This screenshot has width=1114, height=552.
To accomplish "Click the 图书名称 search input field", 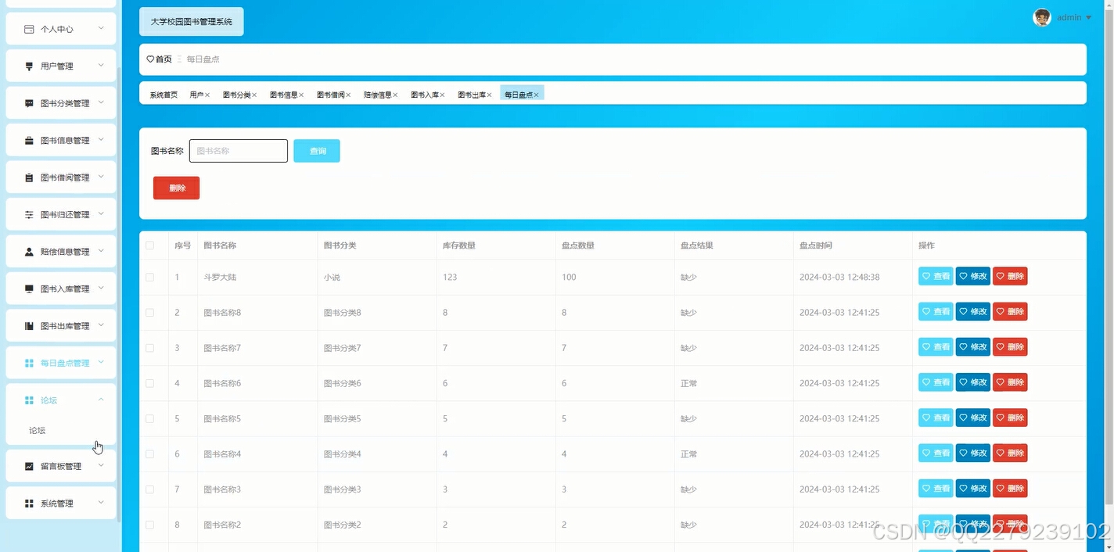I will pyautogui.click(x=238, y=150).
